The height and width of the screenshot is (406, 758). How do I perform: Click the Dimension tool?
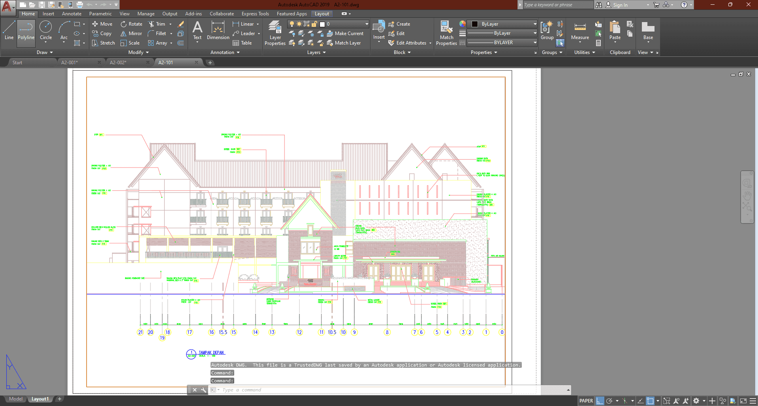218,30
